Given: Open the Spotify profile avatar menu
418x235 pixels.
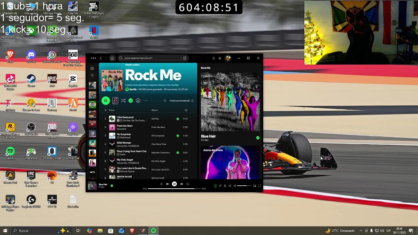Looking at the screenshot, I should point(228,58).
